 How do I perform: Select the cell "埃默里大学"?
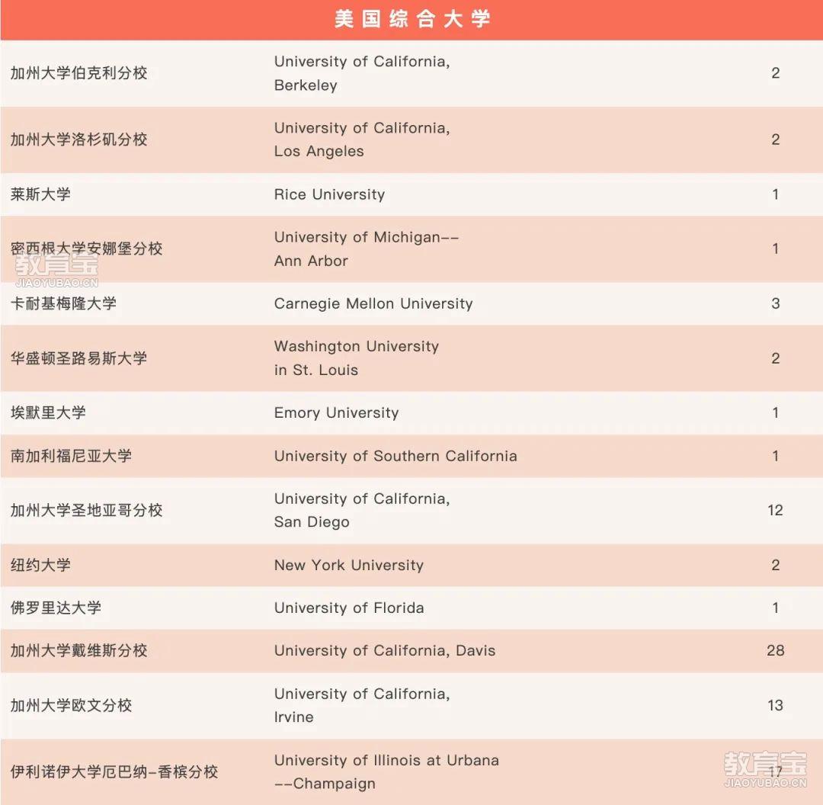(48, 412)
